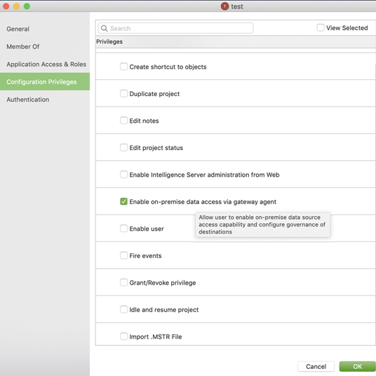
Task: Enable the Grant/Revoke privilege checkbox
Action: point(123,283)
